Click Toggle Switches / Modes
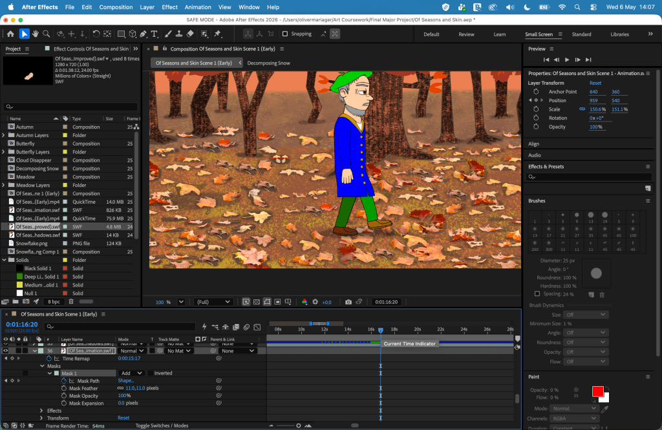The width and height of the screenshot is (662, 430). click(x=162, y=425)
